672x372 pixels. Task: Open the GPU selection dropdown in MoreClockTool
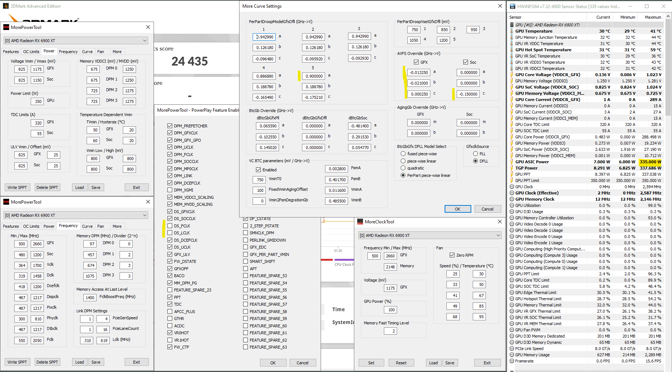click(430, 235)
